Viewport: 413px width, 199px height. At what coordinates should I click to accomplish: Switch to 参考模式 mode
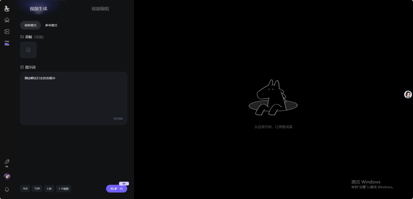51,25
